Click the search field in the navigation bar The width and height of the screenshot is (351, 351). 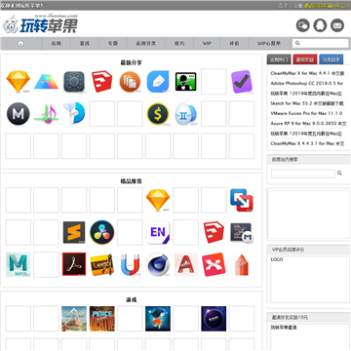point(320,43)
